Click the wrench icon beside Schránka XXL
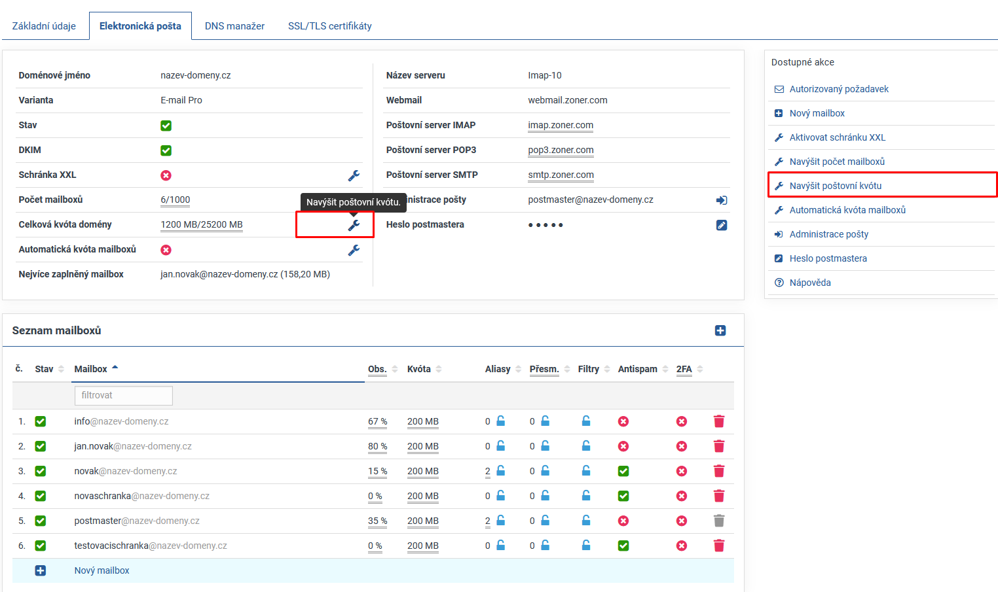 (354, 175)
